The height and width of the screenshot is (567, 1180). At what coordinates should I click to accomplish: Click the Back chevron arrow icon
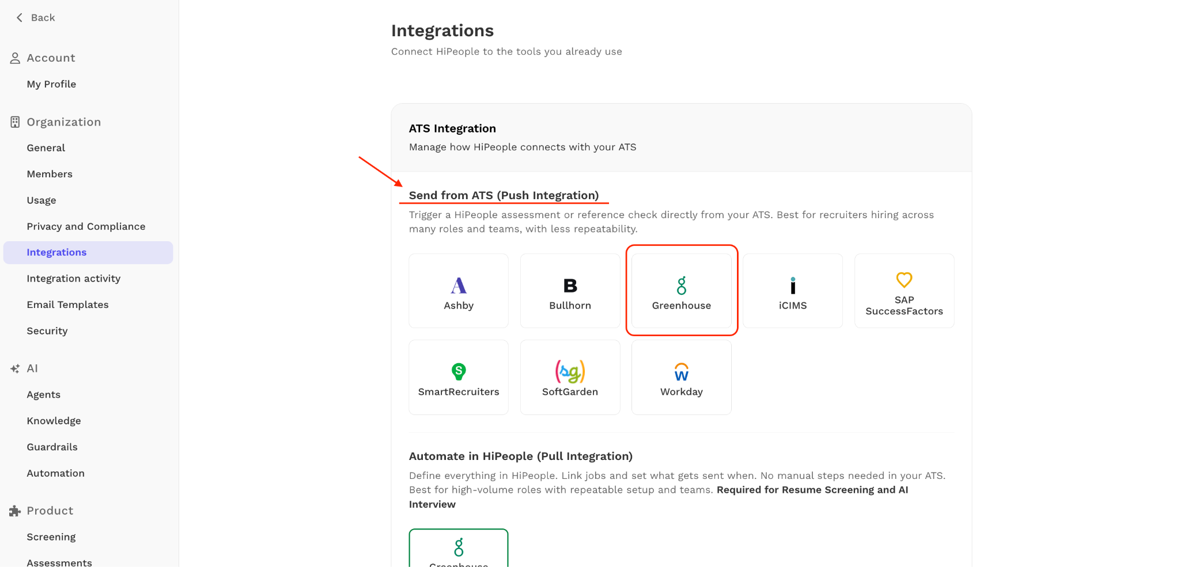pyautogui.click(x=20, y=18)
